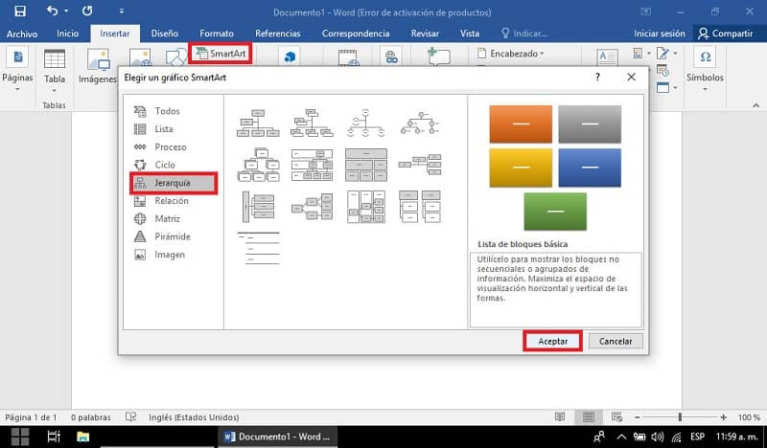Click the Compartir button
Viewport: 767px width, 448px height.
tap(726, 34)
